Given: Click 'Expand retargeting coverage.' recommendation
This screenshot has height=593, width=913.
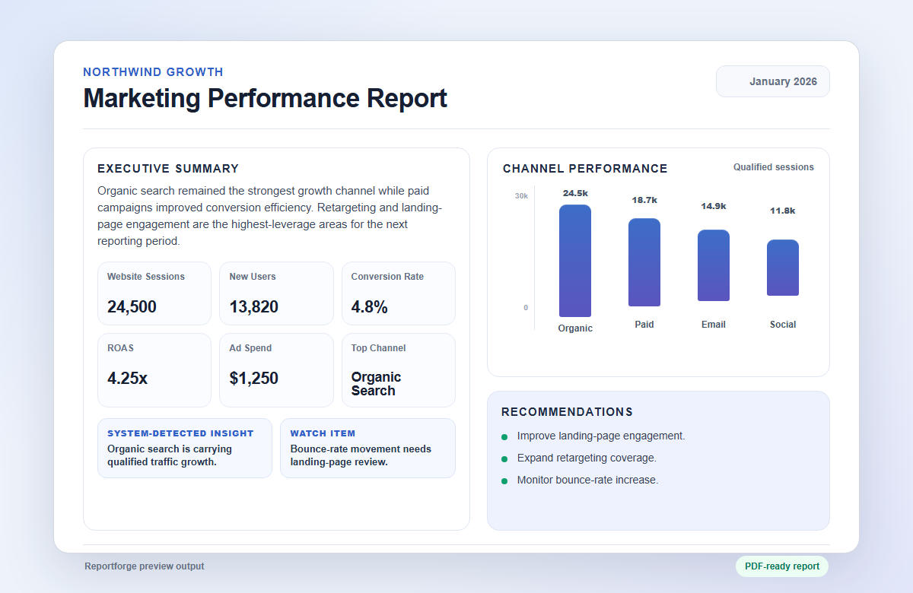Looking at the screenshot, I should (x=587, y=458).
